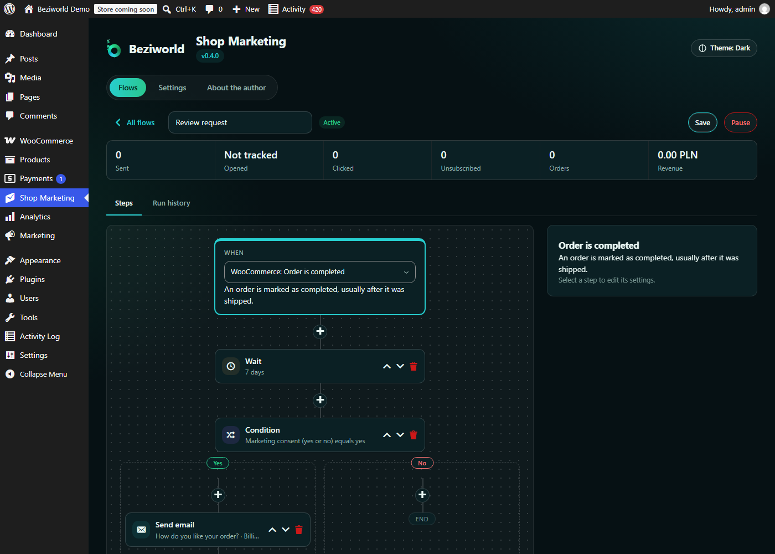This screenshot has width=775, height=554.
Task: Go back to All flows
Action: 135,122
